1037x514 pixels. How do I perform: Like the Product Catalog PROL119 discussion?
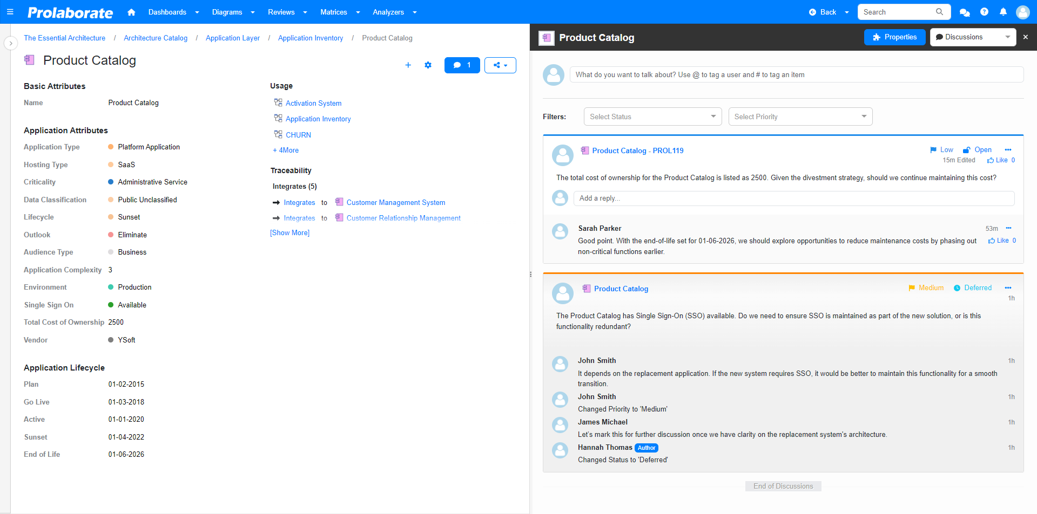click(997, 160)
